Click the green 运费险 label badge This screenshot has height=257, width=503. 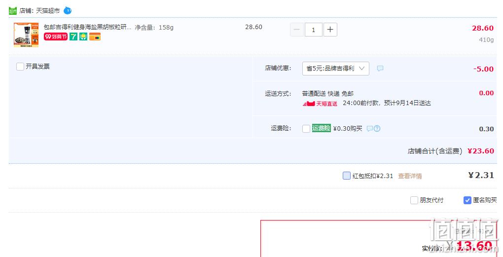point(322,128)
